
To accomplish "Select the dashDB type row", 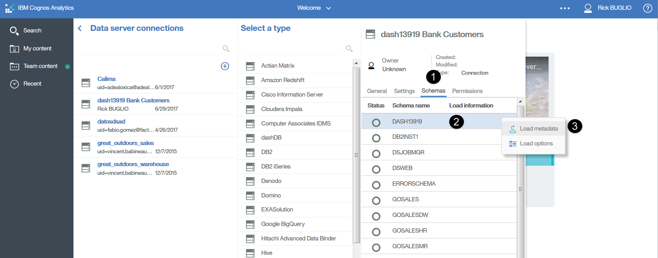I will (x=295, y=138).
